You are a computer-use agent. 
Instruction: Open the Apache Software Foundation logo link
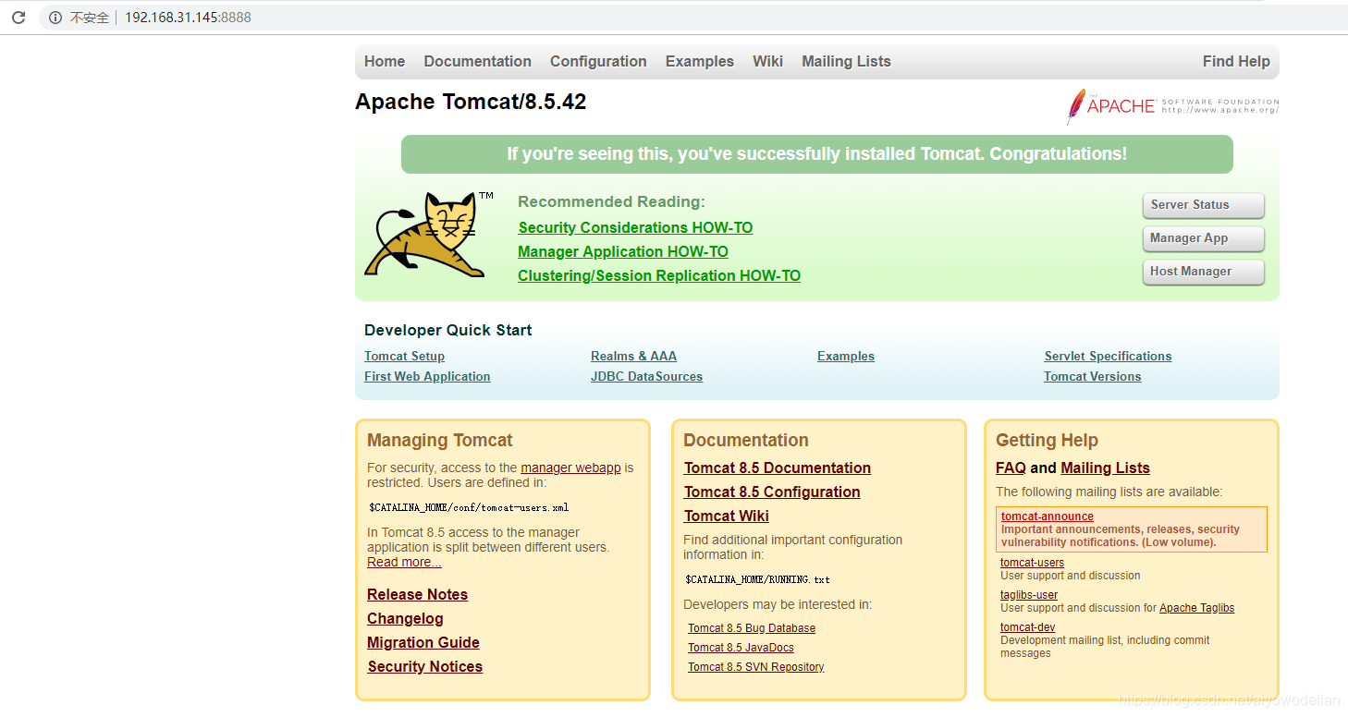(1172, 106)
